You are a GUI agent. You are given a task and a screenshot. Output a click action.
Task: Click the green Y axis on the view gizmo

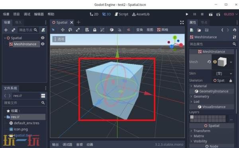175,37
